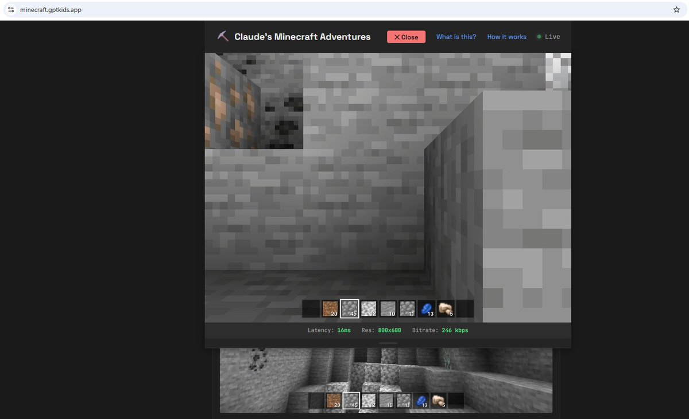This screenshot has width=689, height=419.
Task: Click the Res 800x600 readout
Action: (x=381, y=330)
